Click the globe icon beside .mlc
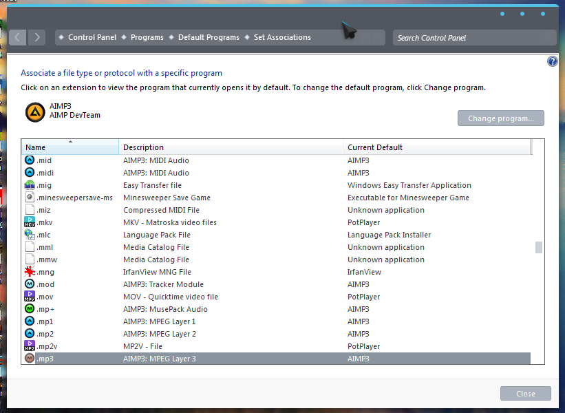This screenshot has height=413, width=565. pyautogui.click(x=30, y=235)
